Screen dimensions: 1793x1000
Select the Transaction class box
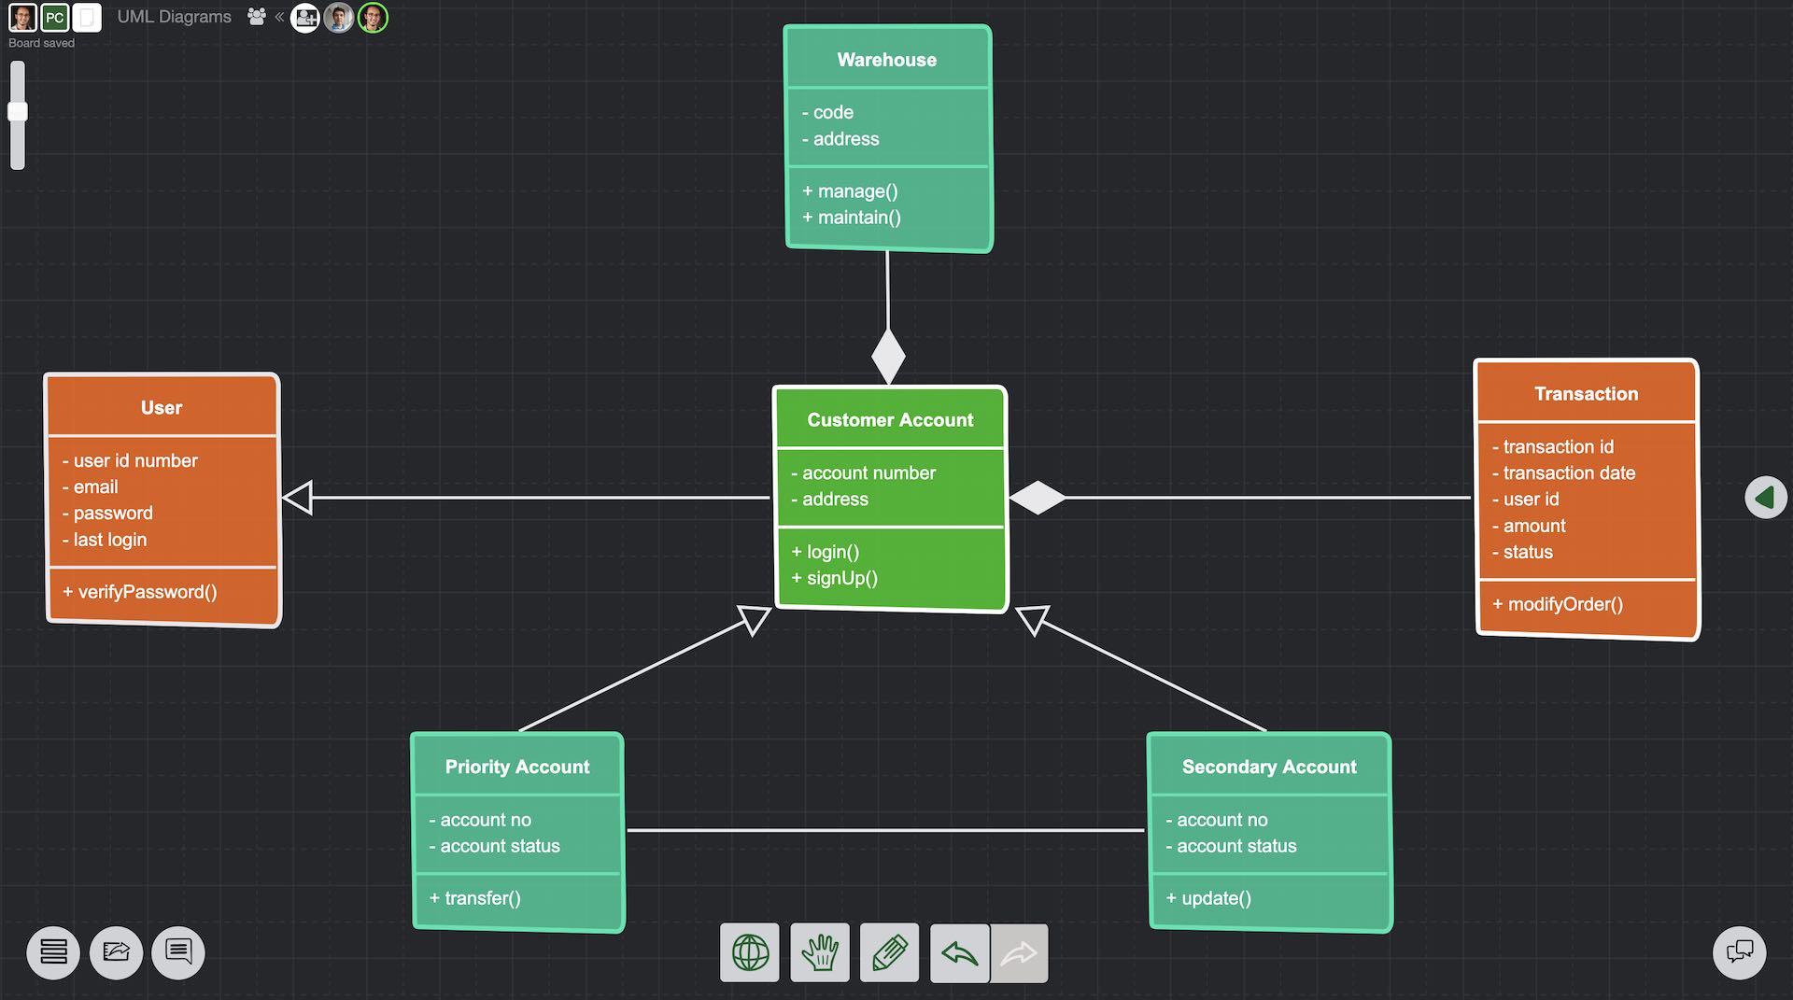1586,498
